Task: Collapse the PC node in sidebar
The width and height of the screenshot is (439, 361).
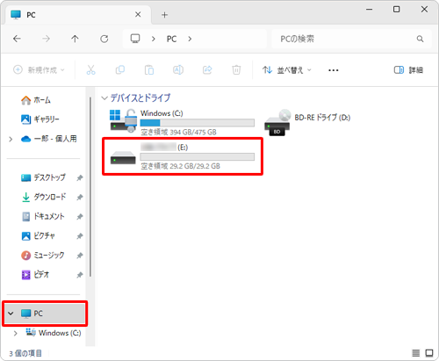Action: coord(11,314)
